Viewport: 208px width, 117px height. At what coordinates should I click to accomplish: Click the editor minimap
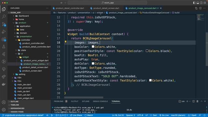(201, 17)
